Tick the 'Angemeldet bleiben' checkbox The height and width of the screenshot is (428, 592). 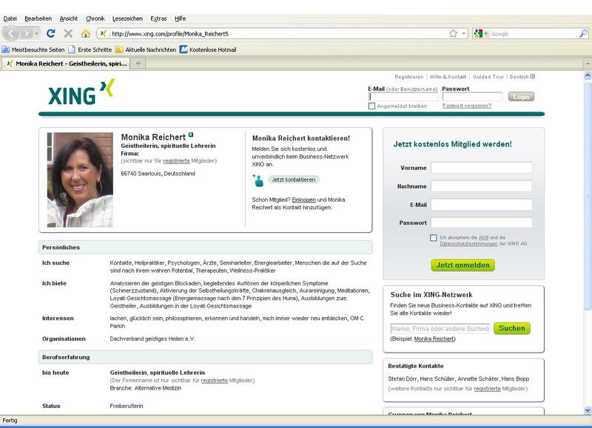(372, 106)
